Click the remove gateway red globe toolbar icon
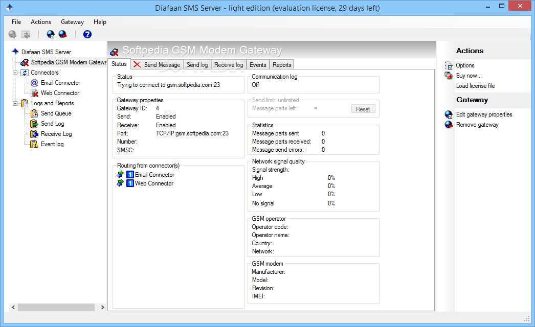The image size is (535, 327). 63,34
